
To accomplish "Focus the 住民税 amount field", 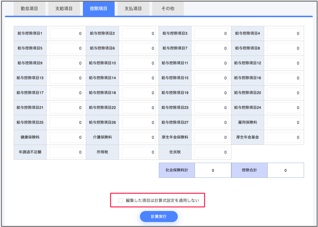I will click(x=211, y=152).
